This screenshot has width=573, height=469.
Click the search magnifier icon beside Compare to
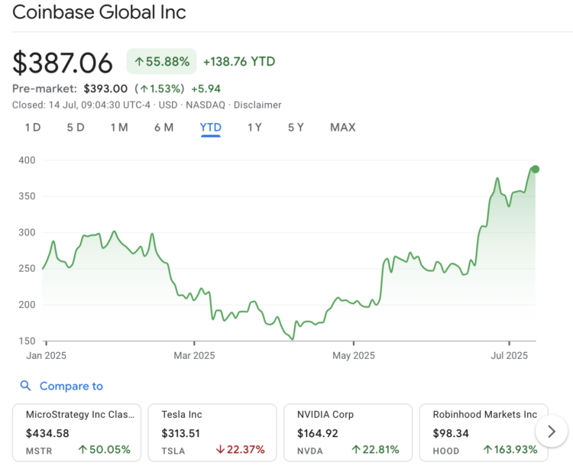(x=25, y=386)
